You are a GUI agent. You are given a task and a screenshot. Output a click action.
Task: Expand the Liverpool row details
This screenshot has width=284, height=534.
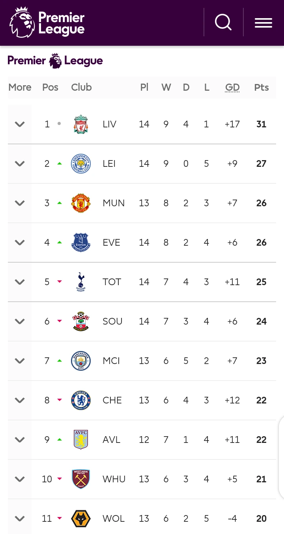tap(20, 124)
